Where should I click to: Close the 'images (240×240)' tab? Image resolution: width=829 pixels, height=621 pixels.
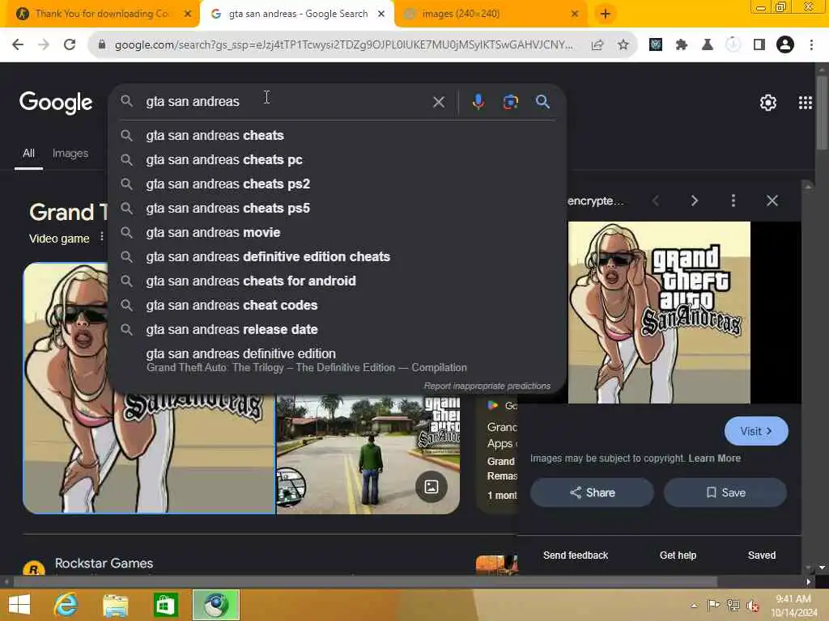(575, 14)
